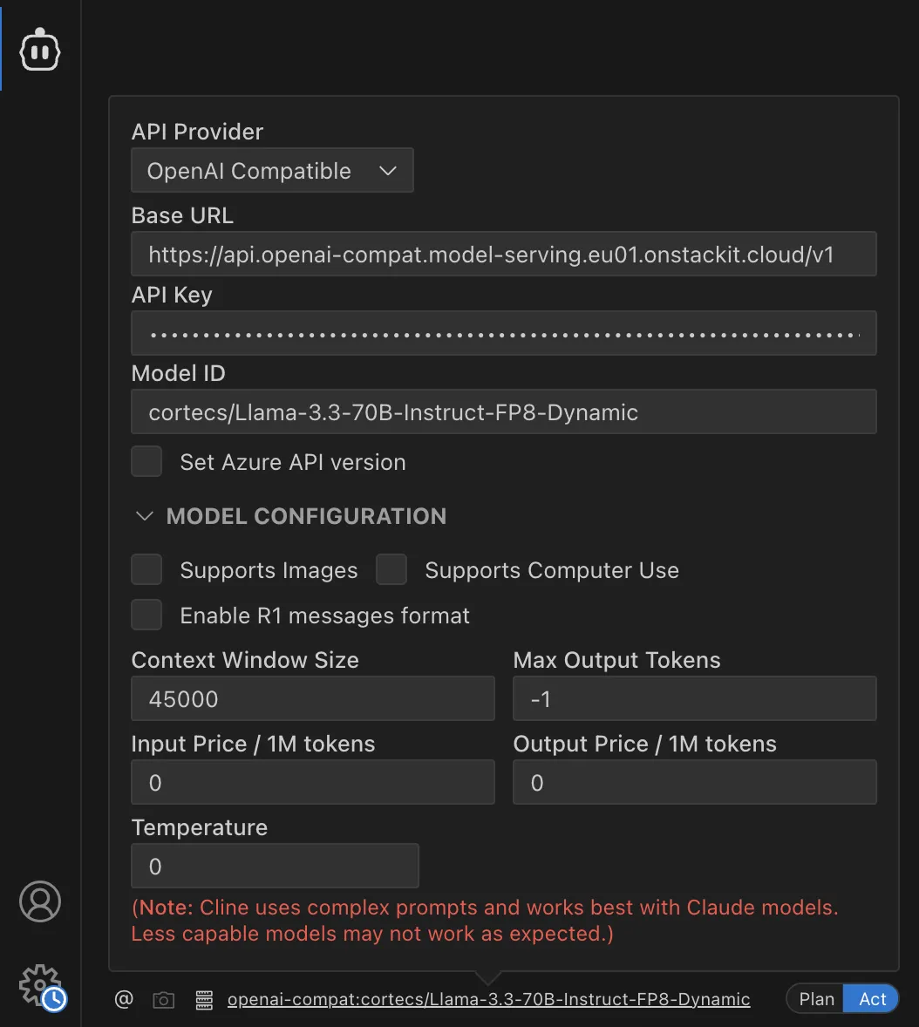The width and height of the screenshot is (919, 1027).
Task: Open the Cline robot icon in the activity bar
Action: [x=39, y=49]
